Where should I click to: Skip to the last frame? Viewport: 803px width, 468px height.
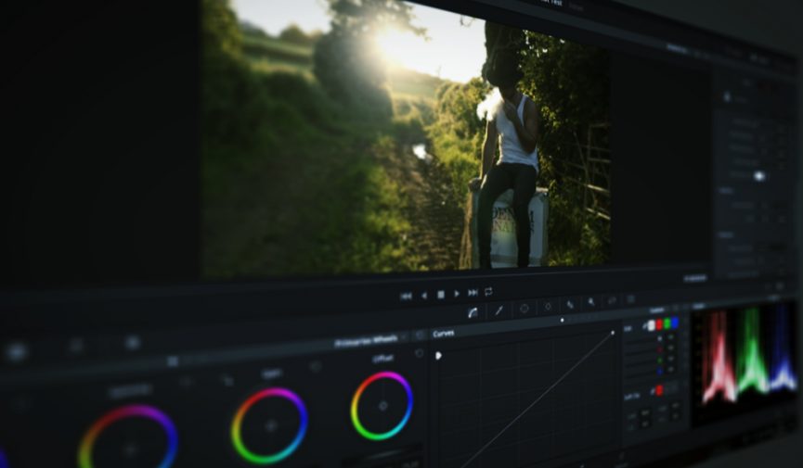[473, 293]
